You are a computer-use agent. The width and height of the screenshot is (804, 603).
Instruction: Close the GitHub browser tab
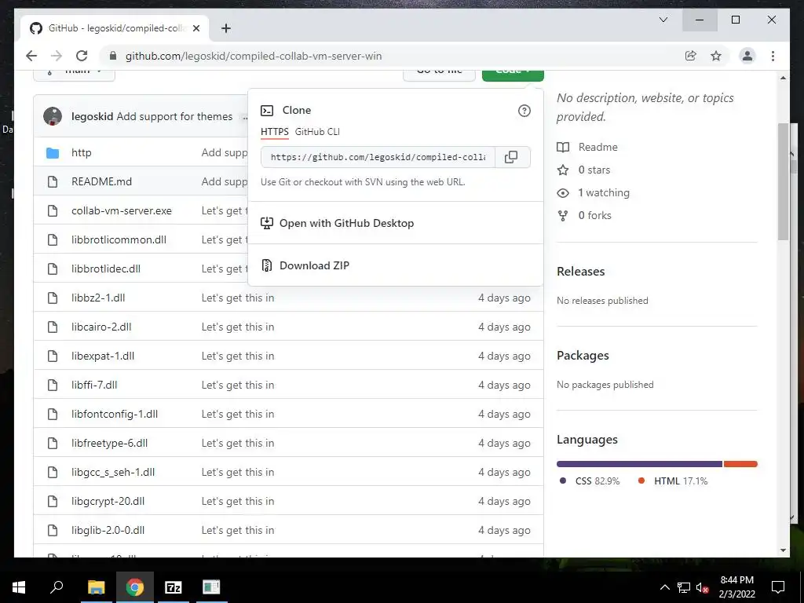(x=196, y=28)
